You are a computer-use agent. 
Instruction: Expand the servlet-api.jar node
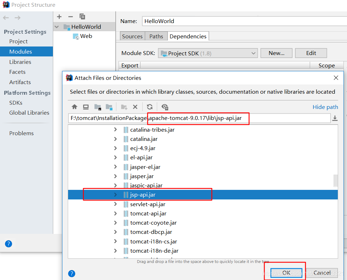pyautogui.click(x=115, y=204)
